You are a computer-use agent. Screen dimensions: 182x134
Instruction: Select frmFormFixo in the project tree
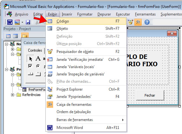(x=37, y=90)
